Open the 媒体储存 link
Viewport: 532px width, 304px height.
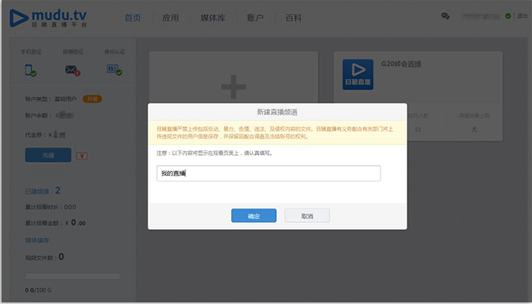[37, 241]
